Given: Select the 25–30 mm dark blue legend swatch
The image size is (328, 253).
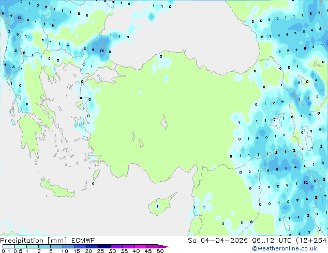Looking at the screenshot, I should click(x=105, y=246).
